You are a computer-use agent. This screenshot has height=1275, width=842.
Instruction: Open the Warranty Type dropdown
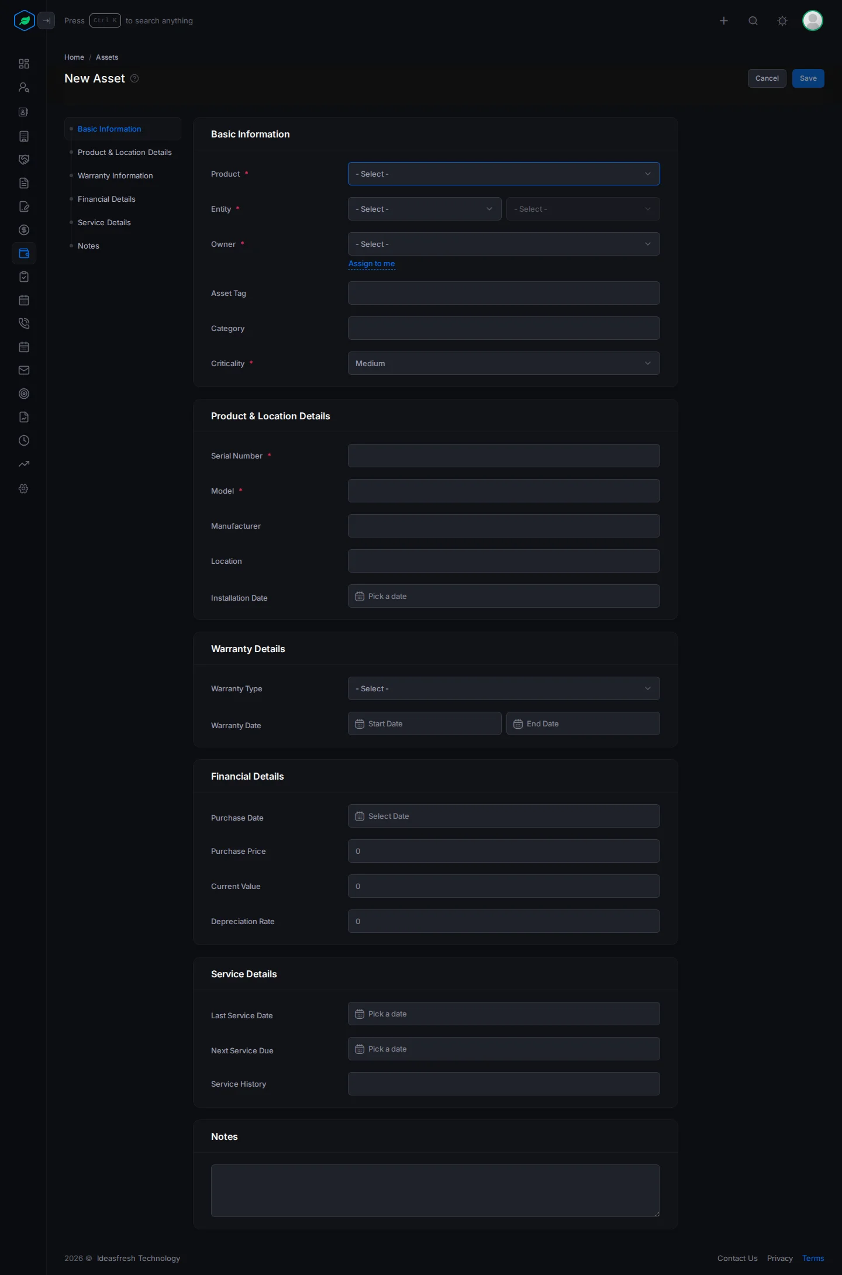coord(504,688)
